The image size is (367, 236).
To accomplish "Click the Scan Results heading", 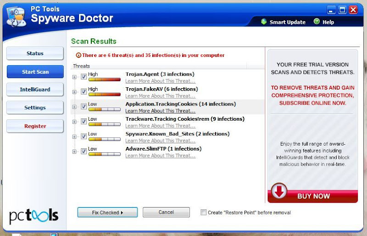I will click(x=94, y=41).
